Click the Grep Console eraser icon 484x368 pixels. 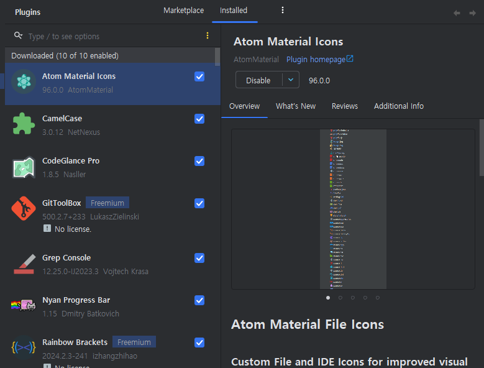pyautogui.click(x=24, y=264)
